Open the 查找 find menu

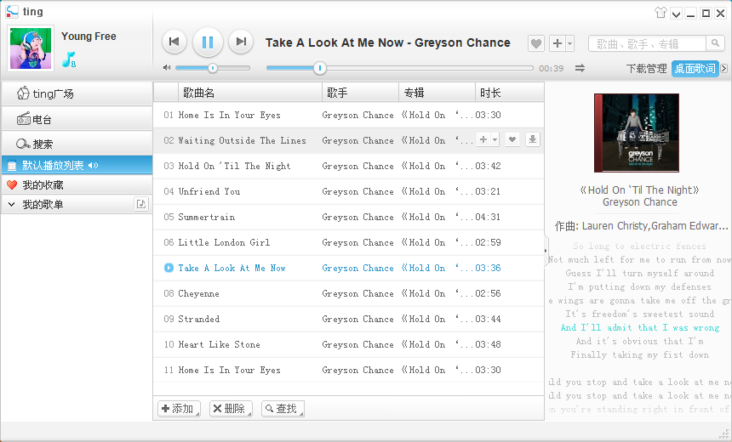[283, 409]
